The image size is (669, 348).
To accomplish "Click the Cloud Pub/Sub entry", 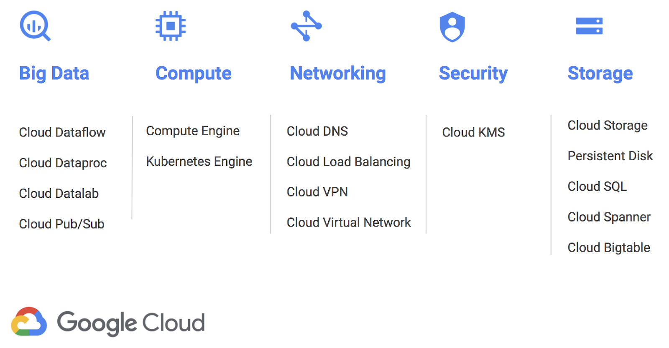I will pyautogui.click(x=61, y=224).
